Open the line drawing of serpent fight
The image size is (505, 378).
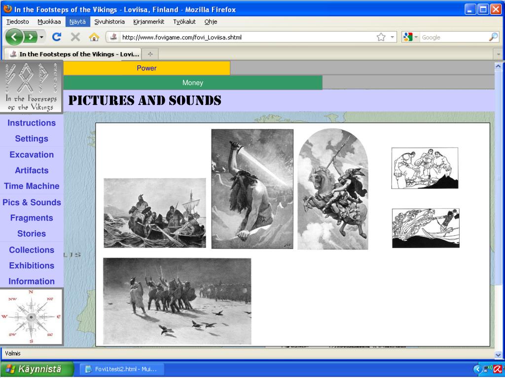pos(426,228)
